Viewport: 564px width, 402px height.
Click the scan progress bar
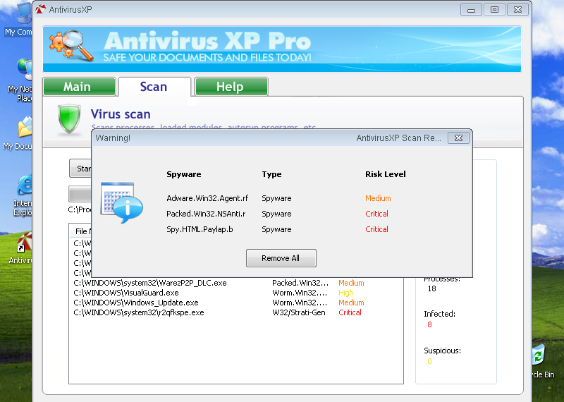pos(80,194)
